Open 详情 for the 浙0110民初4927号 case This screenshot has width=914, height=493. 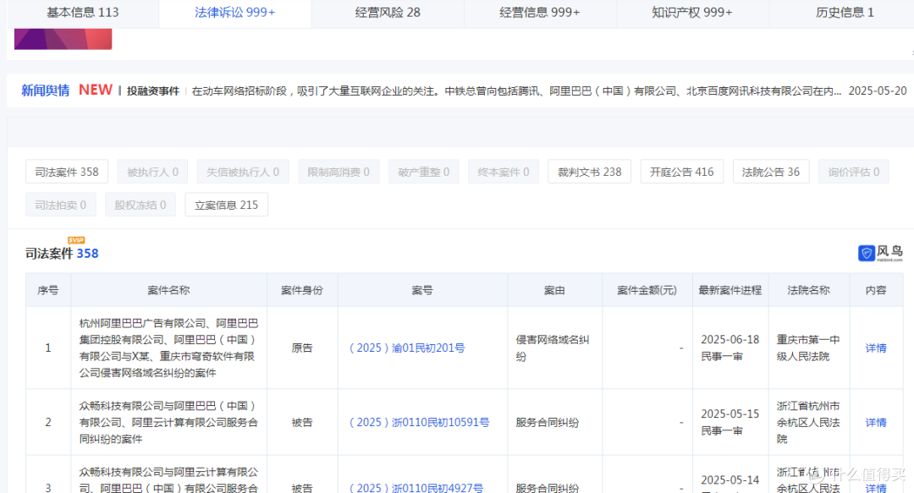click(x=876, y=488)
